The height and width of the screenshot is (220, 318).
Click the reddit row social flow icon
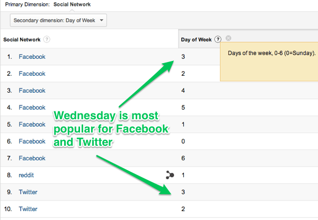170,175
